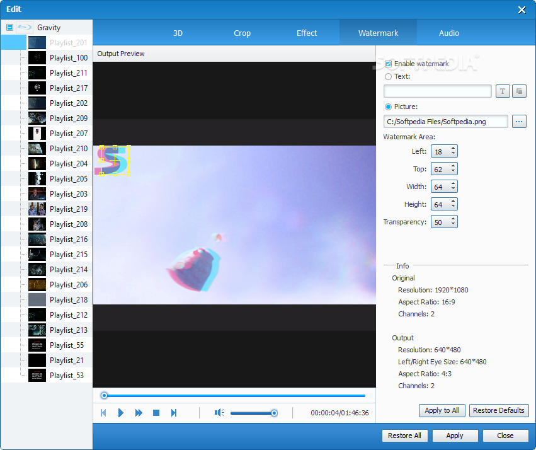This screenshot has width=536, height=450.
Task: Click the picture path input field
Action: (x=446, y=122)
